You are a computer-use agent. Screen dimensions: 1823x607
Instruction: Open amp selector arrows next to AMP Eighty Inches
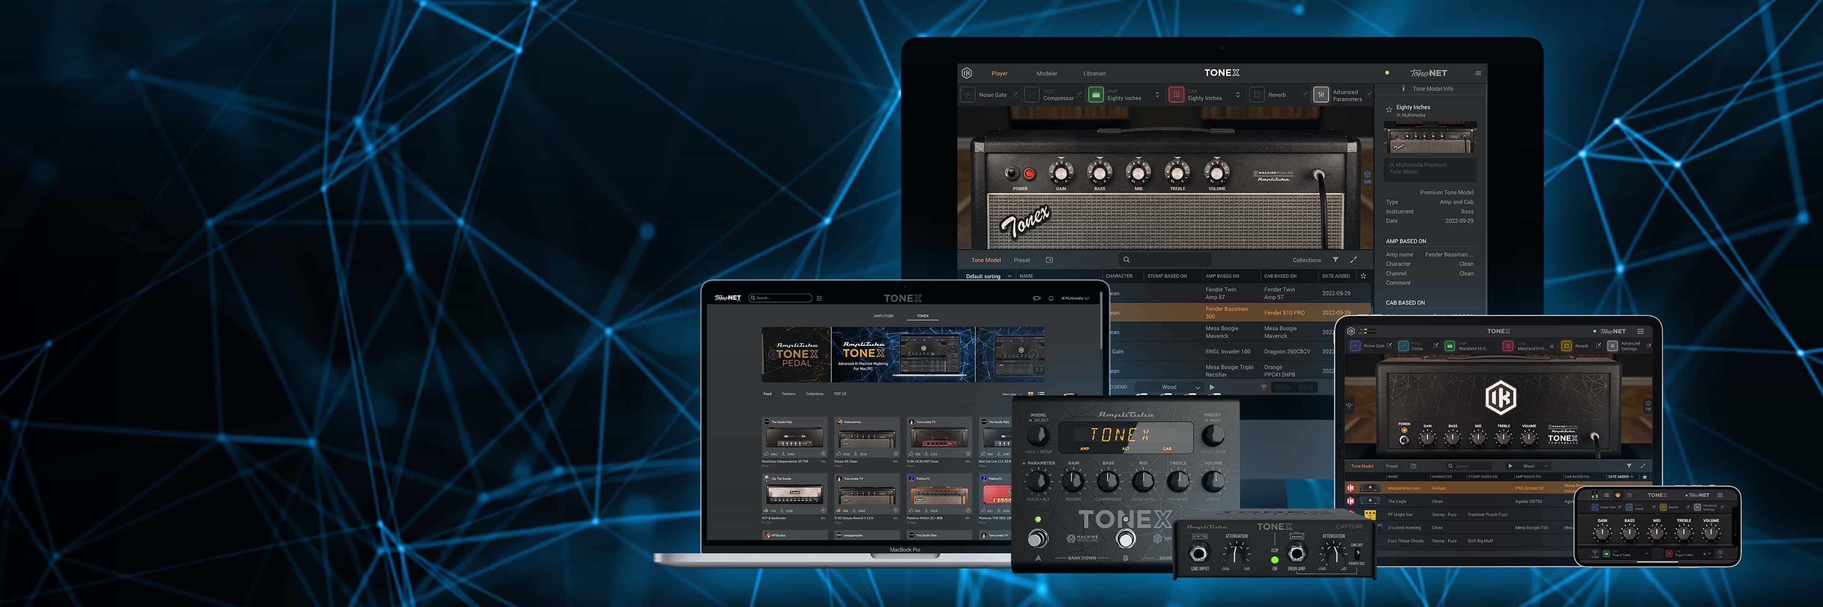[1157, 95]
